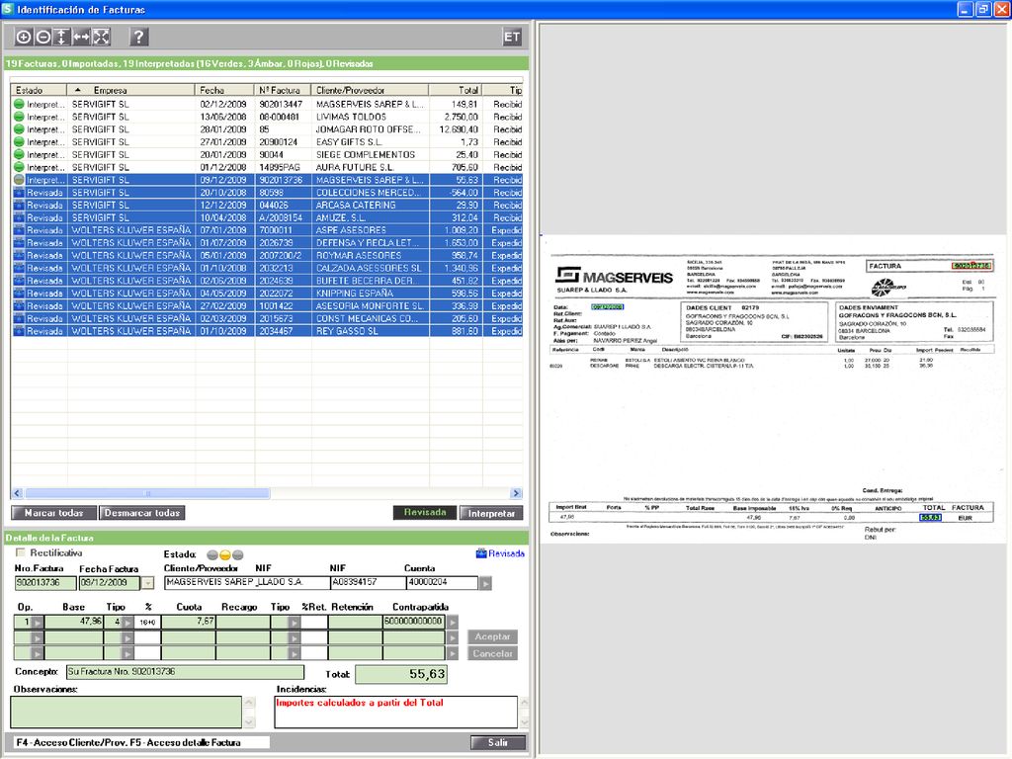Screen dimensions: 1012x759
Task: Click the Desmarcar todas button
Action: click(x=142, y=513)
